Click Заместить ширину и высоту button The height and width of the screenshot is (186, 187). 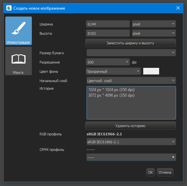131,43
